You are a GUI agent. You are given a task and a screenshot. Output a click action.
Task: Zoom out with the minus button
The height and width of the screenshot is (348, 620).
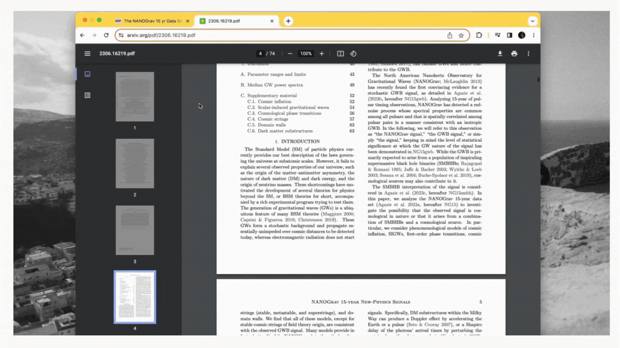coord(290,53)
